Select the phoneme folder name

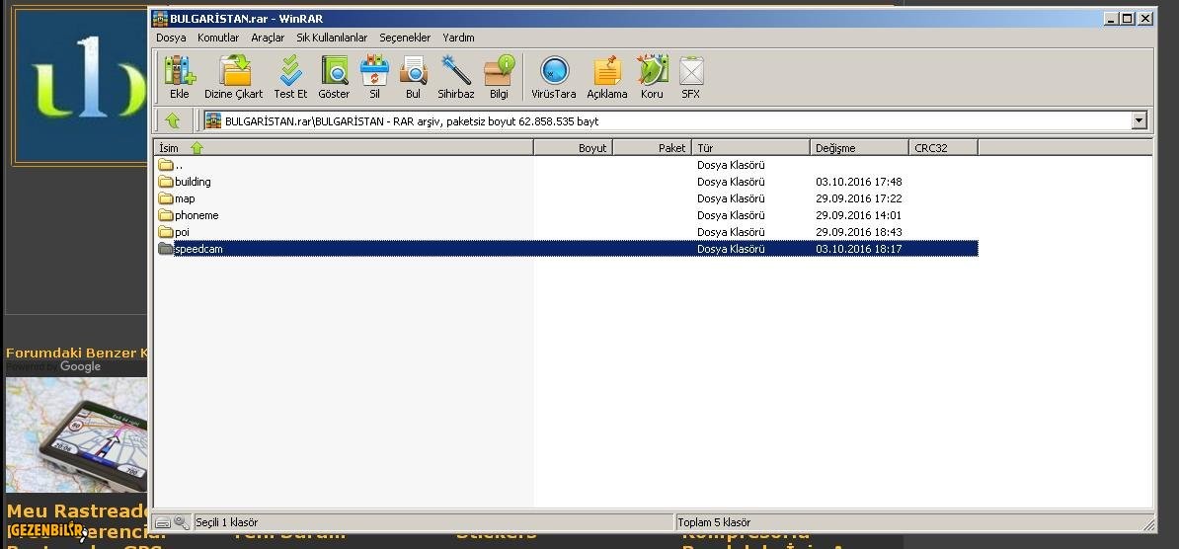click(x=196, y=215)
